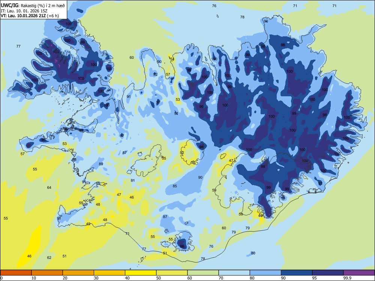Click the dark orange 0–10 legend swatch
The width and height of the screenshot is (375, 281).
[x=16, y=273]
